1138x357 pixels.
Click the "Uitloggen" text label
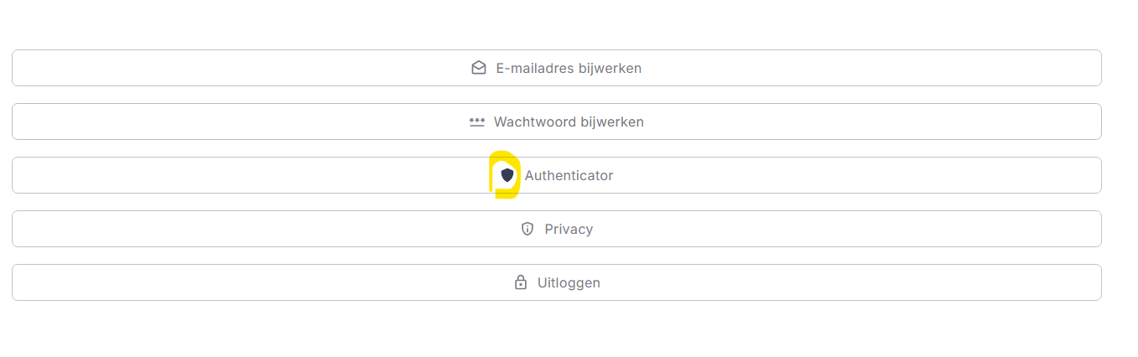[x=569, y=282]
